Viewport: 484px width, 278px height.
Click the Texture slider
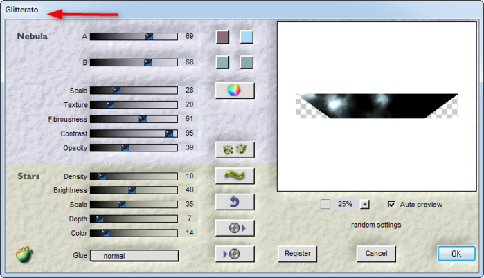pyautogui.click(x=134, y=105)
